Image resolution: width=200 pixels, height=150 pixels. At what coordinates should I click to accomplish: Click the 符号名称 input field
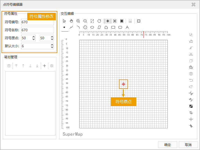pos(38,30)
